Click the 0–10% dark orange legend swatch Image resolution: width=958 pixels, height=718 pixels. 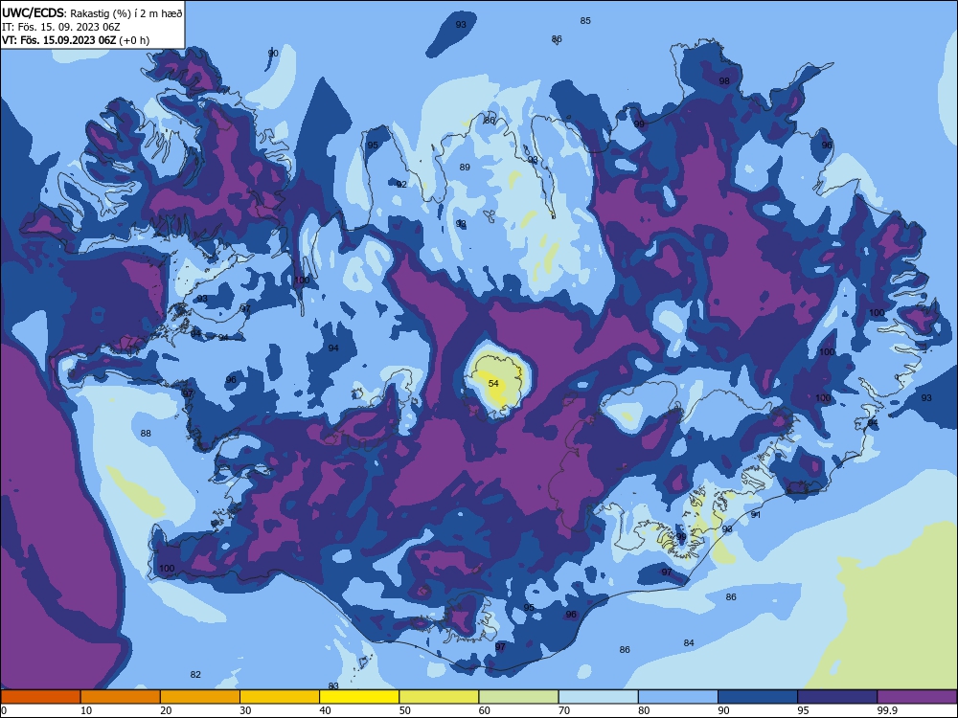click(x=40, y=697)
